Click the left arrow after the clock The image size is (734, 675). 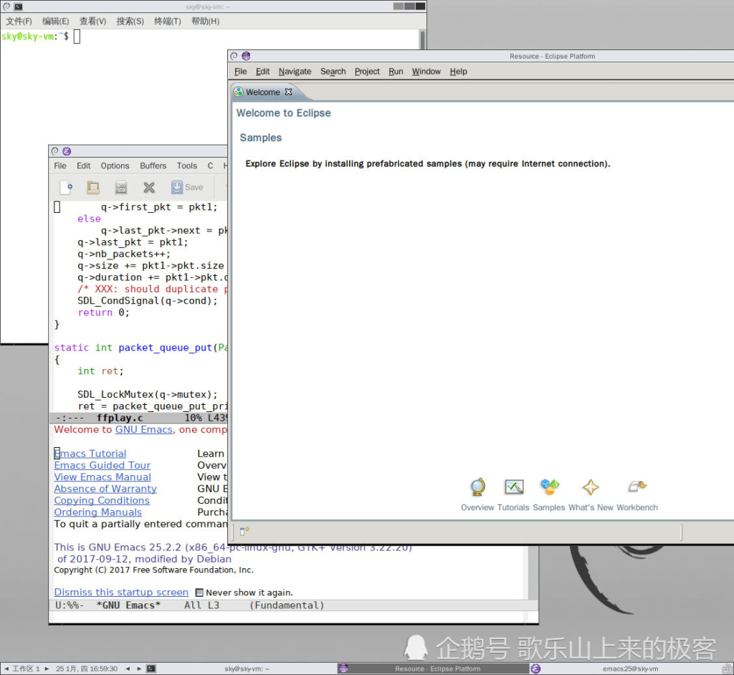128,669
